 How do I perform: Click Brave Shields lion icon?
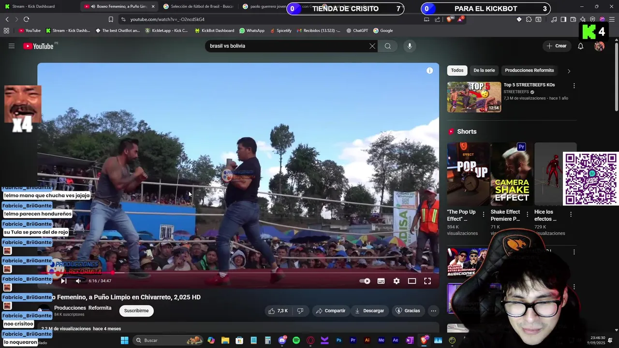[449, 19]
